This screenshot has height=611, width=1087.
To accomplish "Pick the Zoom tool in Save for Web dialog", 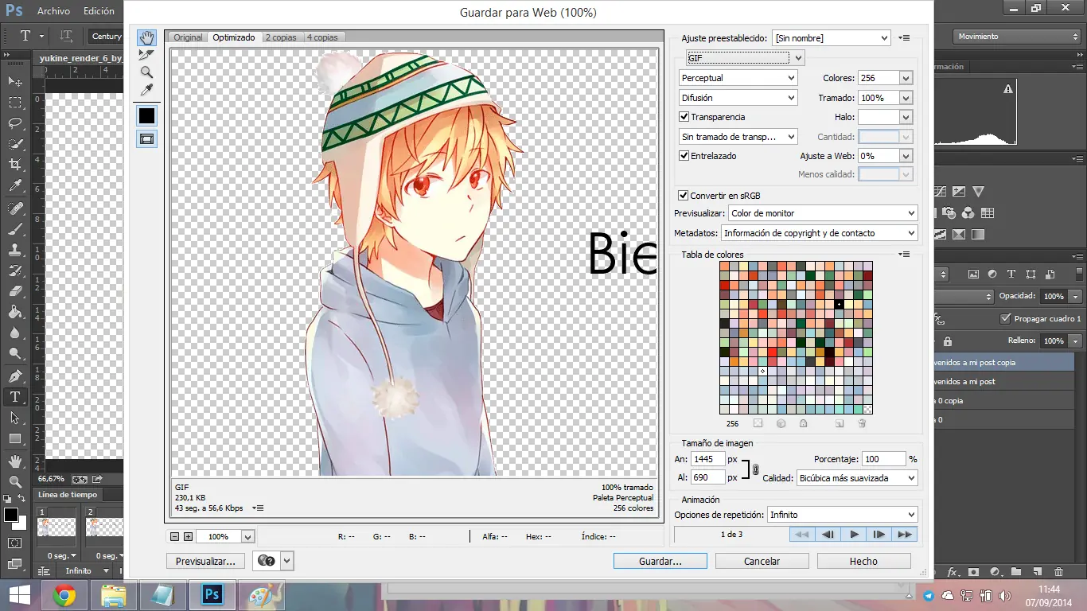I will click(x=146, y=72).
